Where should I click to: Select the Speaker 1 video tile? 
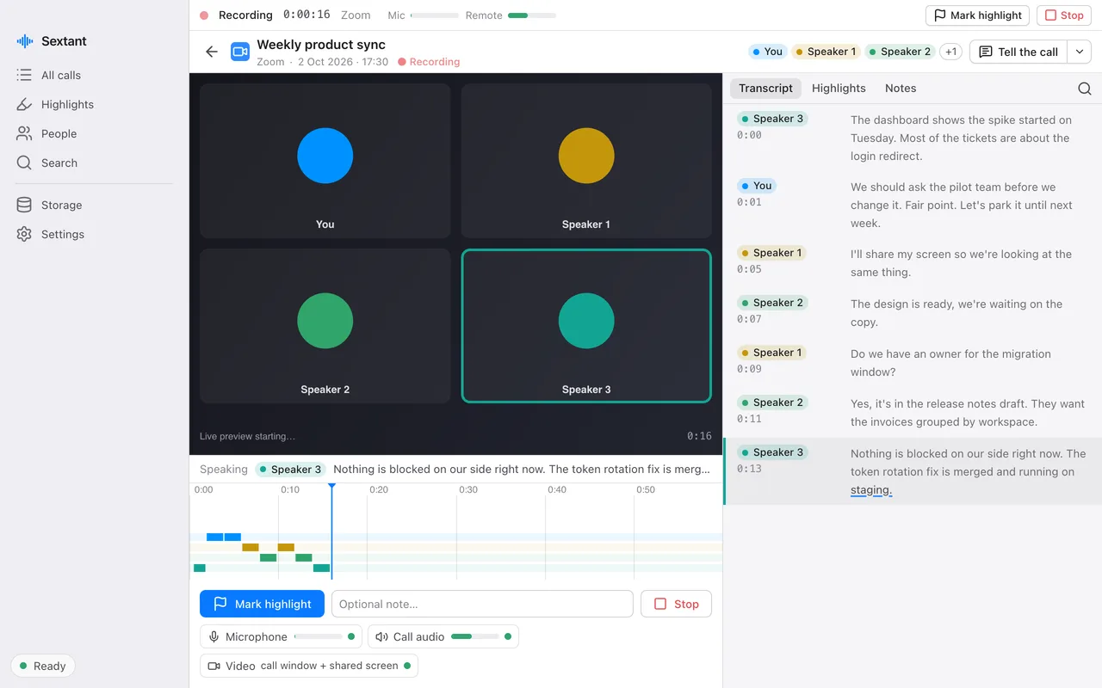point(586,161)
